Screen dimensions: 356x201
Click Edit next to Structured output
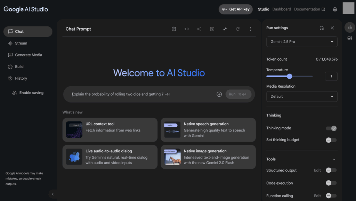317,170
